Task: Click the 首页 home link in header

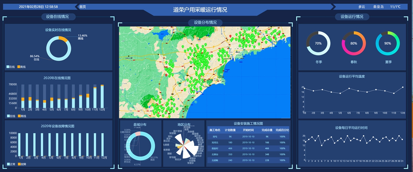Action: click(83, 7)
